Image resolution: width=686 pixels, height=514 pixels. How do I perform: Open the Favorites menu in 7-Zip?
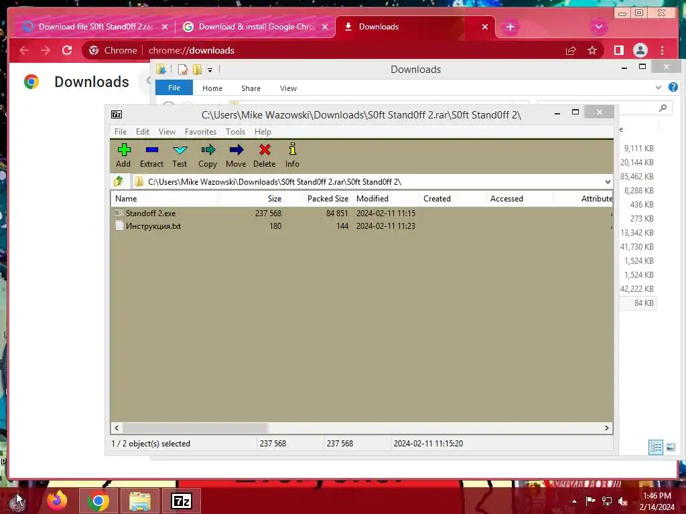(x=200, y=132)
